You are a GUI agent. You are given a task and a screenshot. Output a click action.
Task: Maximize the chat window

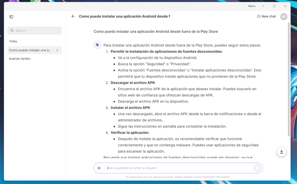click(x=274, y=6)
